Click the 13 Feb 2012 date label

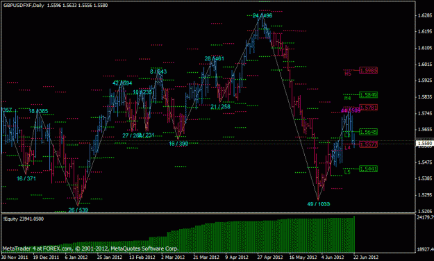142,257
